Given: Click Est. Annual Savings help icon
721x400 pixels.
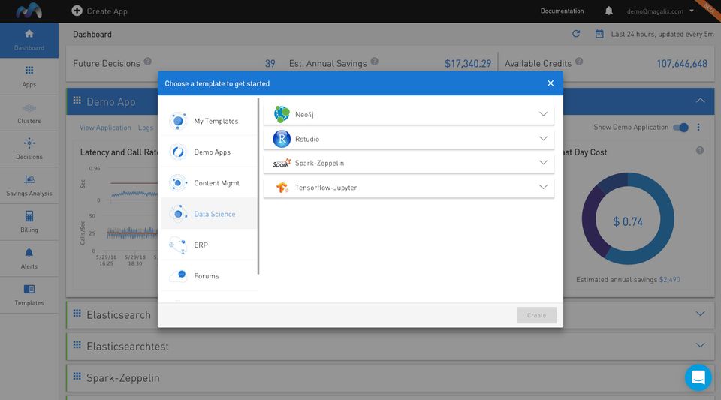Looking at the screenshot, I should [374, 61].
